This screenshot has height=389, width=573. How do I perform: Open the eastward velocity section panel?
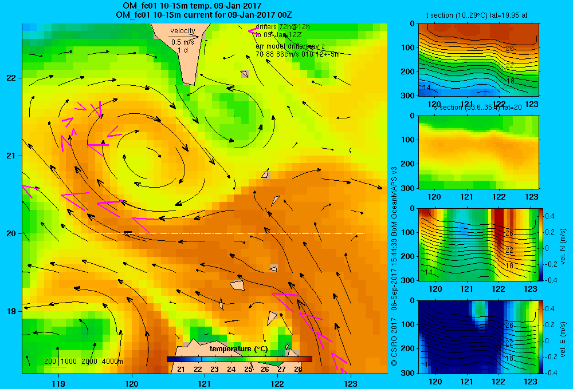(478, 337)
